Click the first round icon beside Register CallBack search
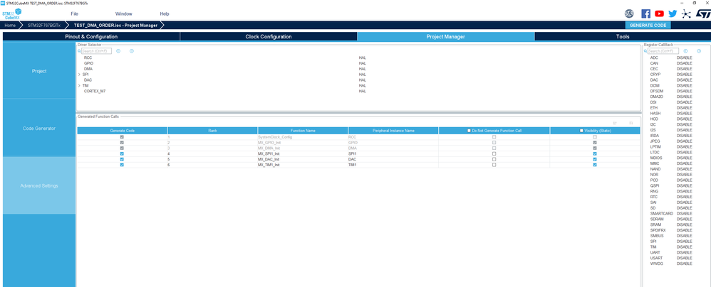The width and height of the screenshot is (711, 287). [685, 51]
